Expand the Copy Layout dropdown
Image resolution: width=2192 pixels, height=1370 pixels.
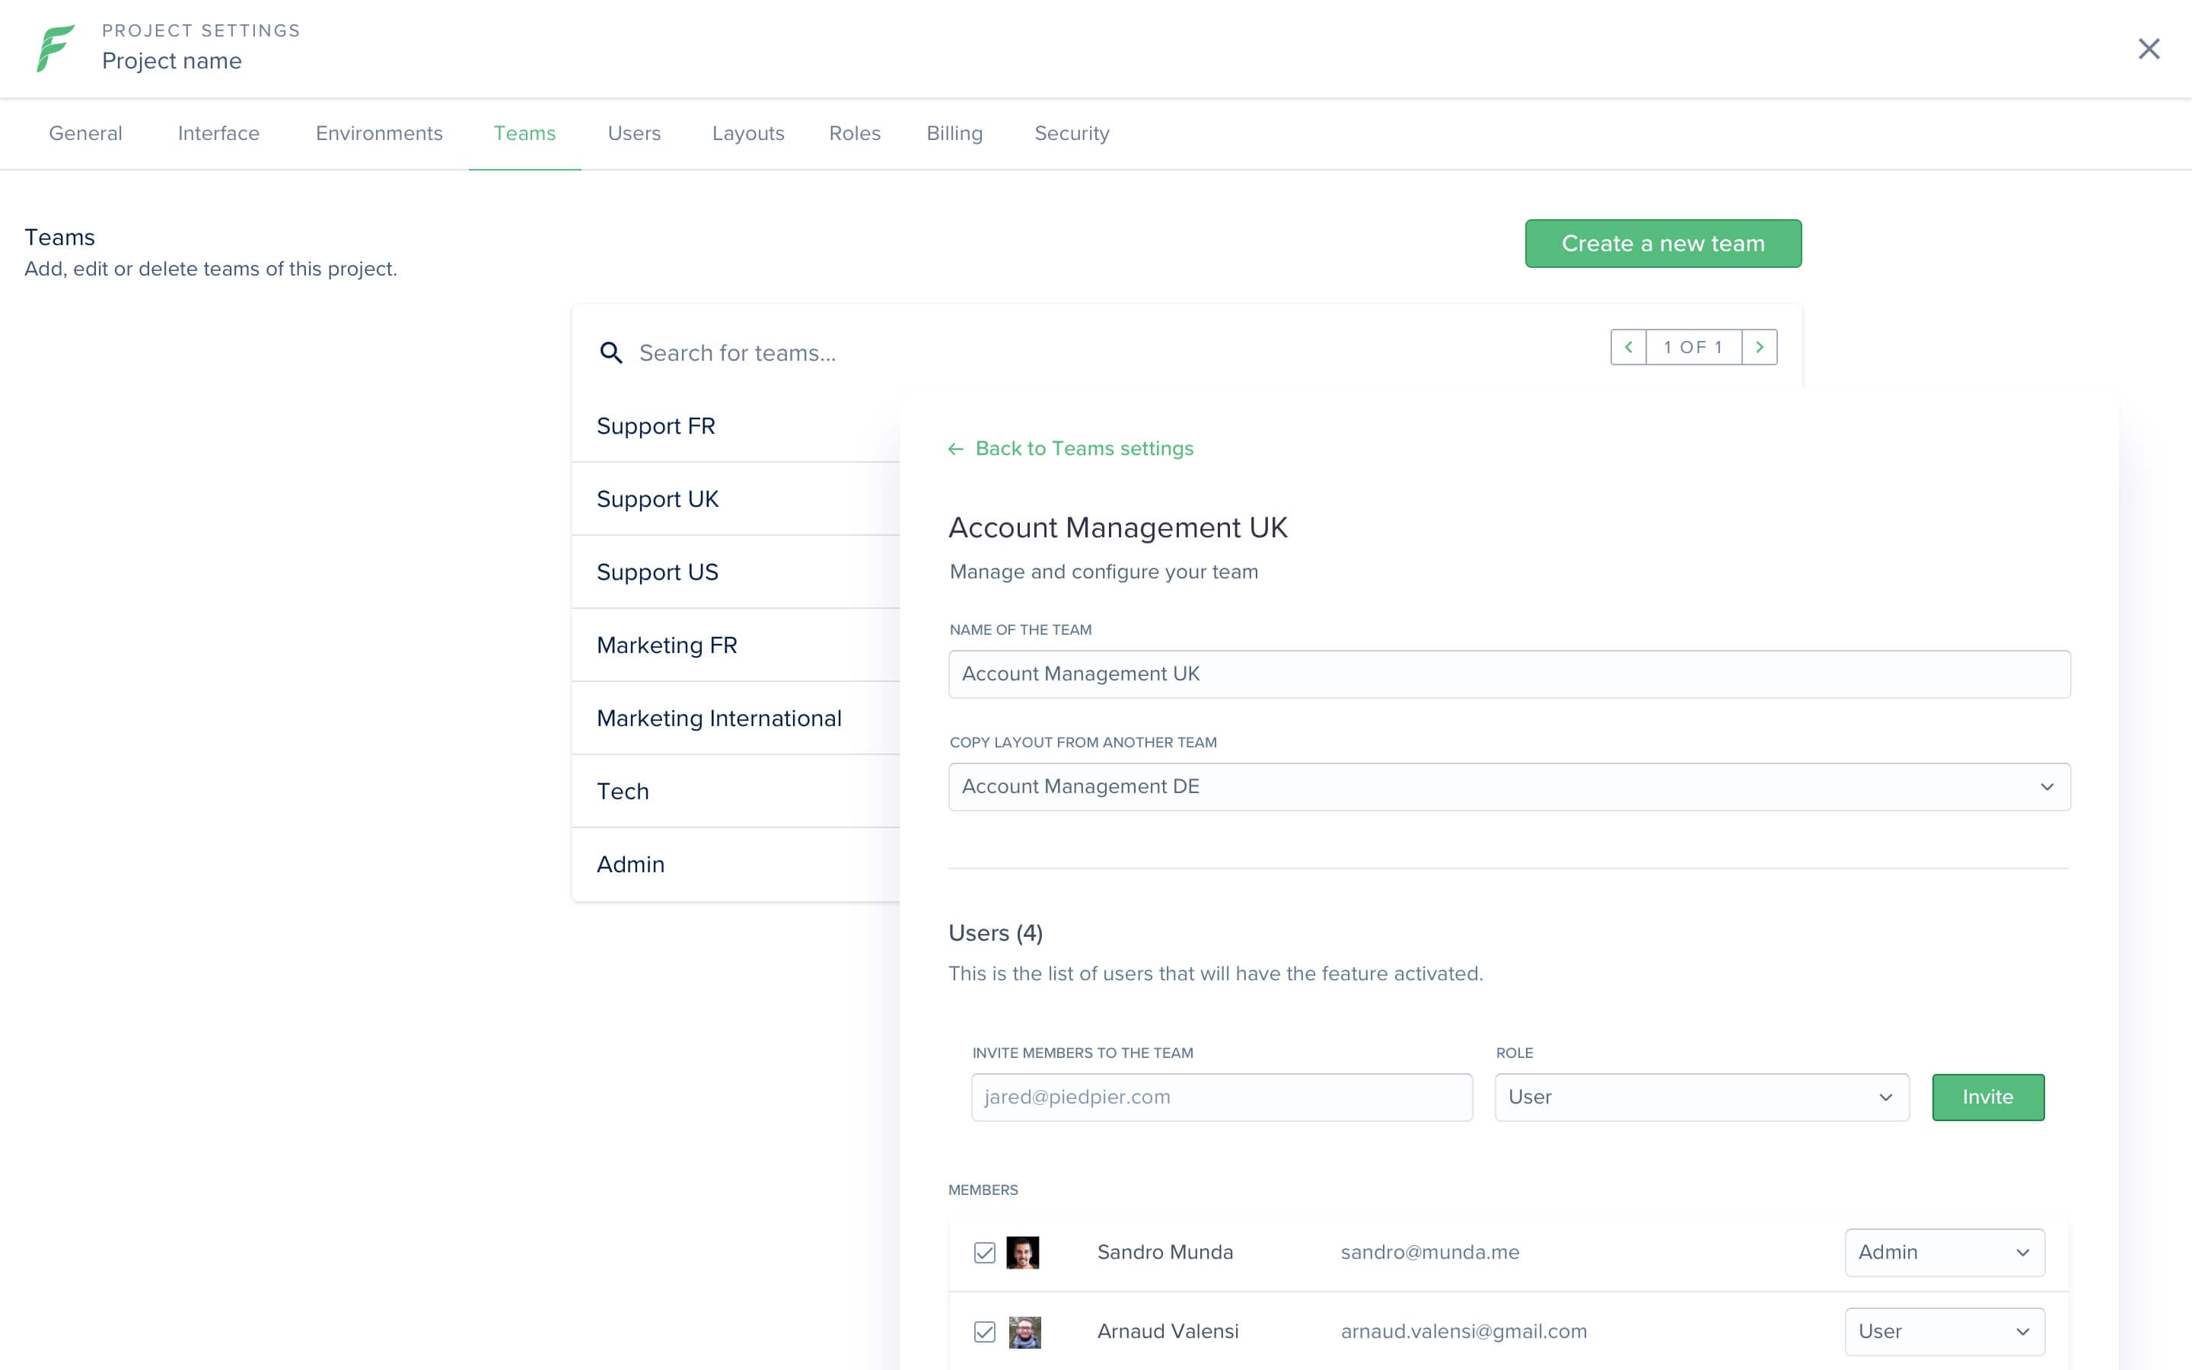[2047, 786]
